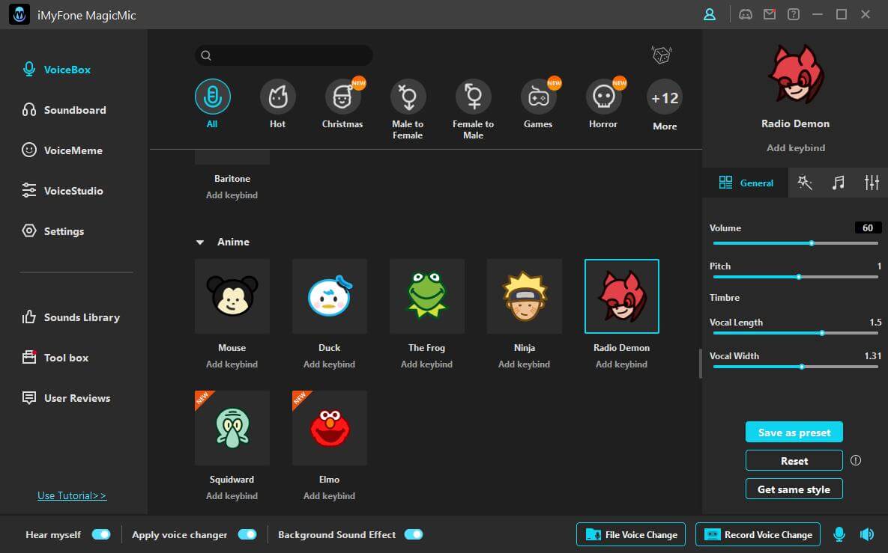Select the Female to Male category

(474, 97)
